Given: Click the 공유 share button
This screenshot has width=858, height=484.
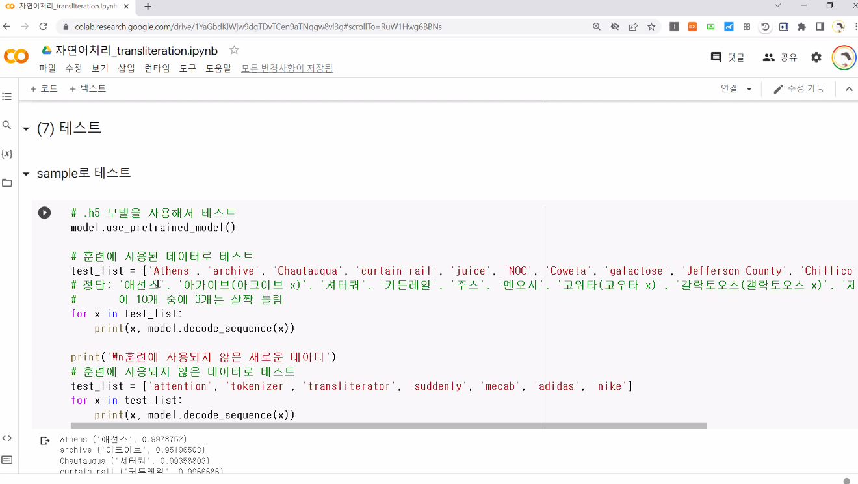Looking at the screenshot, I should (x=779, y=57).
